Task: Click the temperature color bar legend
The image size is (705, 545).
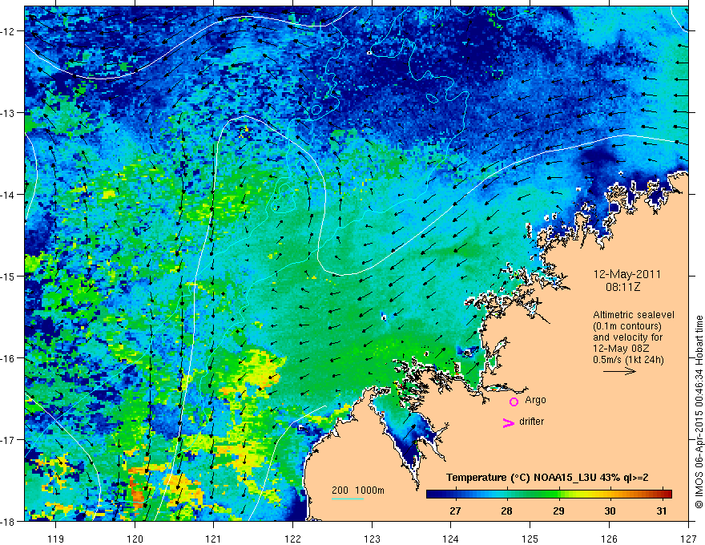Action: point(549,494)
